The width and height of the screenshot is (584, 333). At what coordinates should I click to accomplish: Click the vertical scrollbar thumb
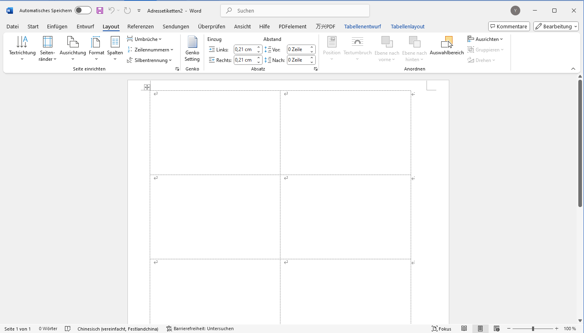(580, 143)
